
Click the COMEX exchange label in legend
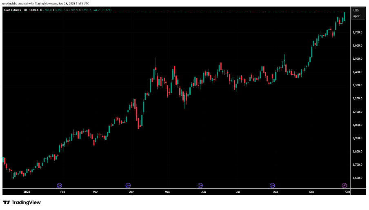pyautogui.click(x=33, y=10)
